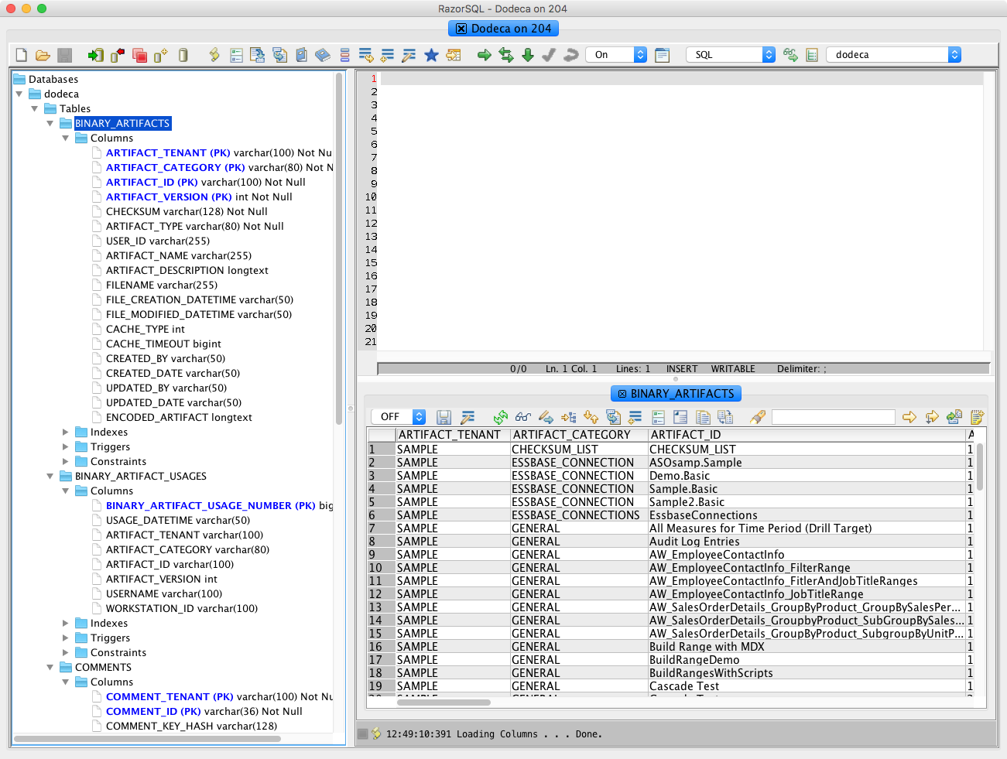
Task: Click the lines-with-pencil icon in the main toolbar
Action: [x=409, y=55]
